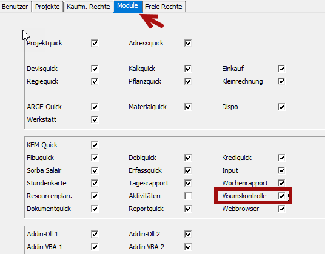325x254 pixels.
Task: Toggle the Webbrowser checkbox
Action: click(281, 209)
